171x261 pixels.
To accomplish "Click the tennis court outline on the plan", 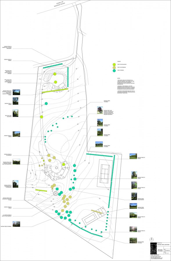I will [105, 173].
